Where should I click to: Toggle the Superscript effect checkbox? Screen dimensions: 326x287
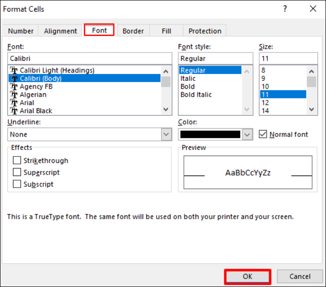[x=17, y=172]
